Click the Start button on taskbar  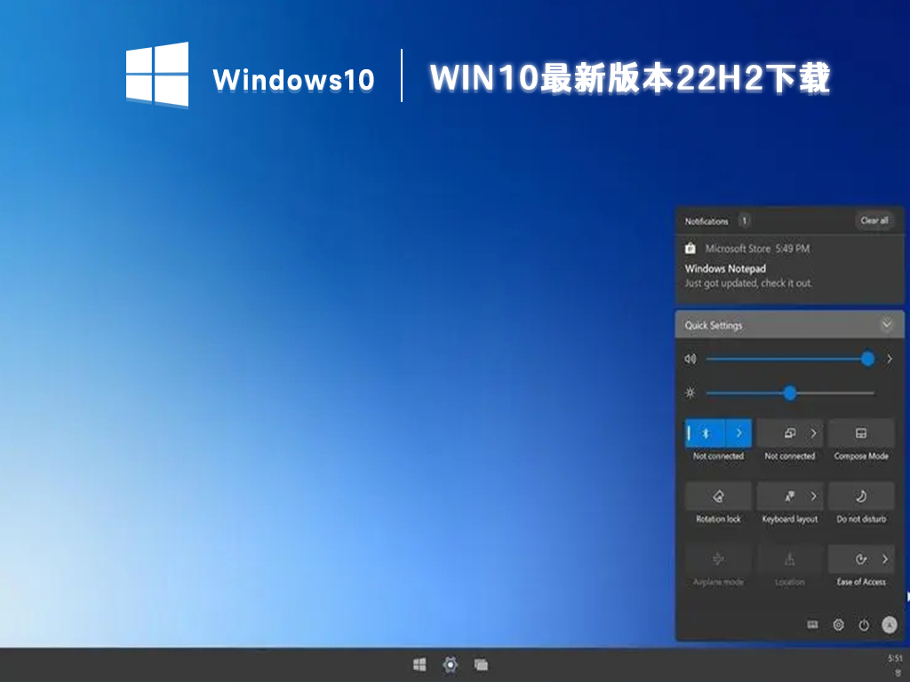point(419,664)
